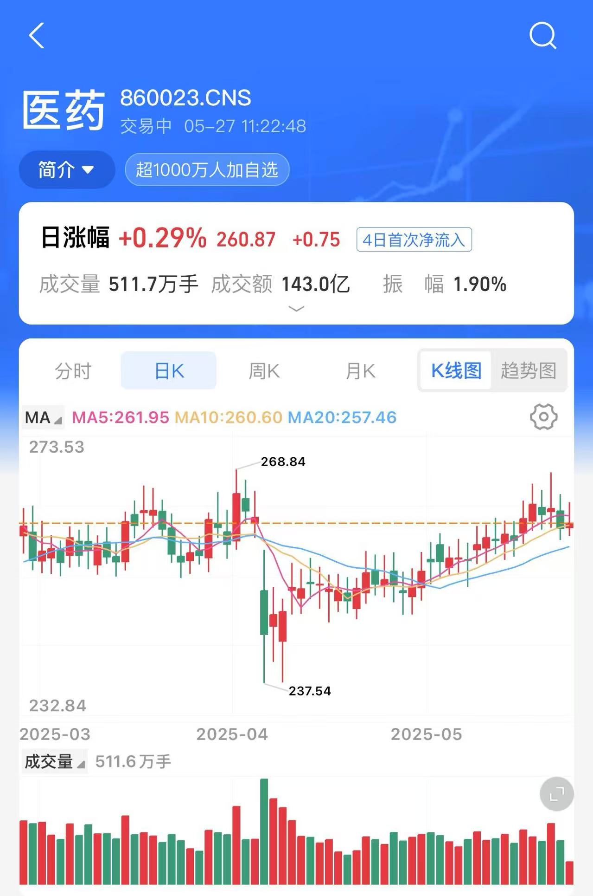The width and height of the screenshot is (593, 896).
Task: Tap 超1000万人加自选 button
Action: (207, 169)
